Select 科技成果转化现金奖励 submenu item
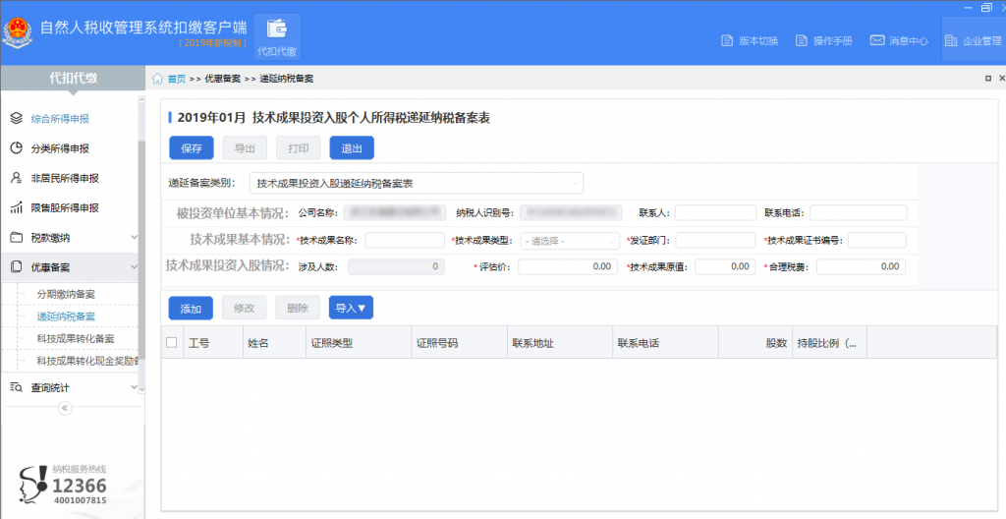 click(x=87, y=361)
